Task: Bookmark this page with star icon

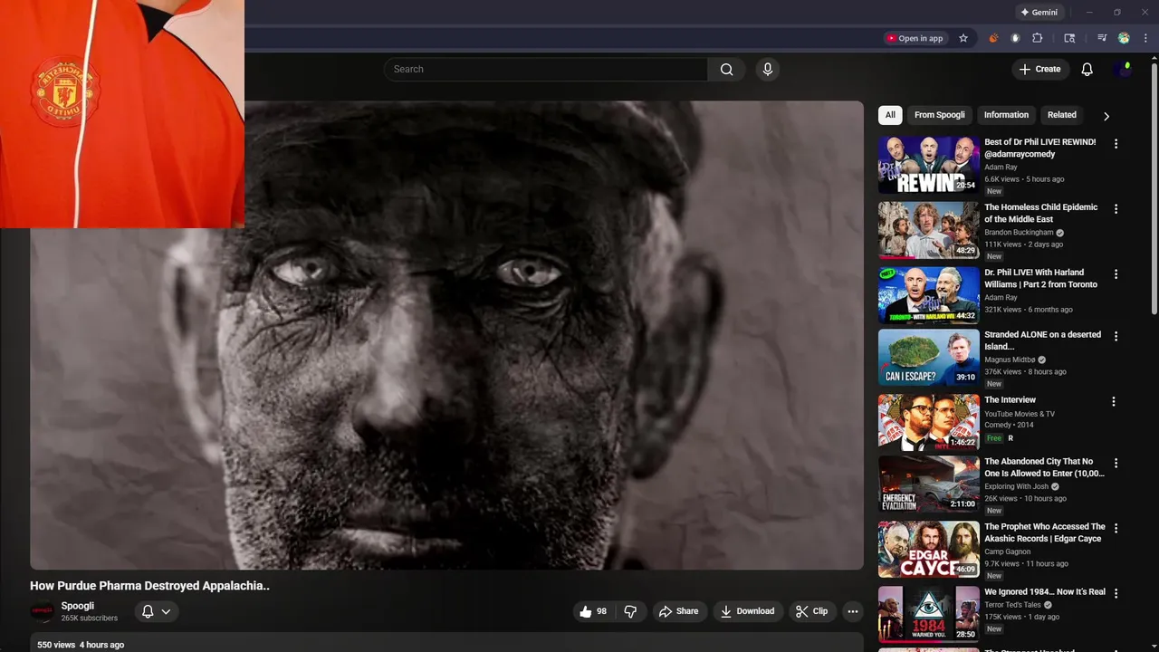Action: (x=963, y=38)
